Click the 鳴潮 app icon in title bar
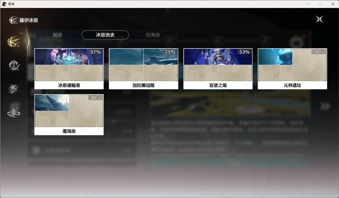Image resolution: width=339 pixels, height=198 pixels. [5, 4]
